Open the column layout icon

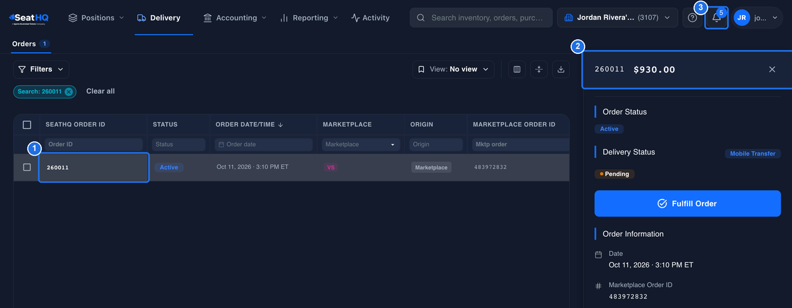[517, 69]
